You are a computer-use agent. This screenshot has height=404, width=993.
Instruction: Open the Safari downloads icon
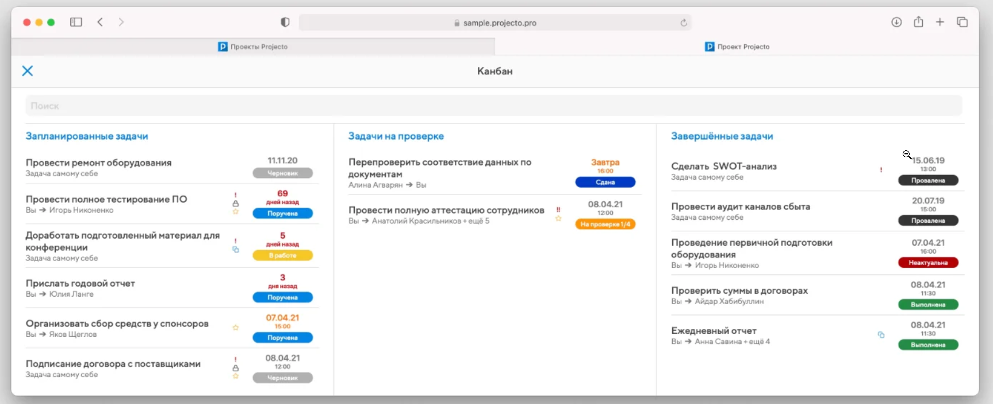(x=896, y=22)
